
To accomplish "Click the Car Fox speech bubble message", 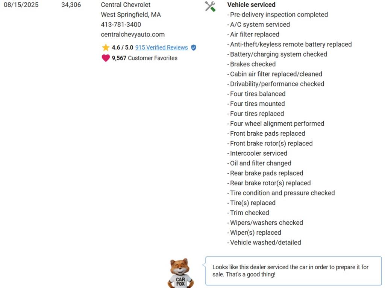I will tap(290, 271).
